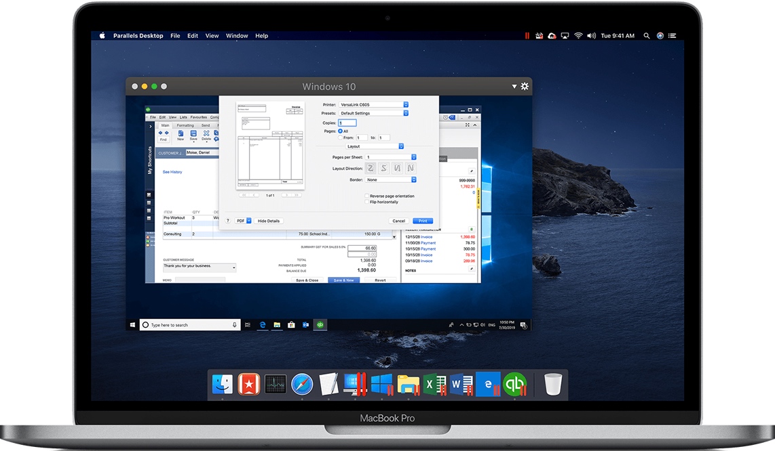Create a new transaction with the New icon
775x451 pixels.
tap(181, 133)
